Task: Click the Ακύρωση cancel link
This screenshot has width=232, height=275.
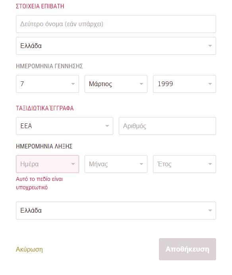Action: 29,249
